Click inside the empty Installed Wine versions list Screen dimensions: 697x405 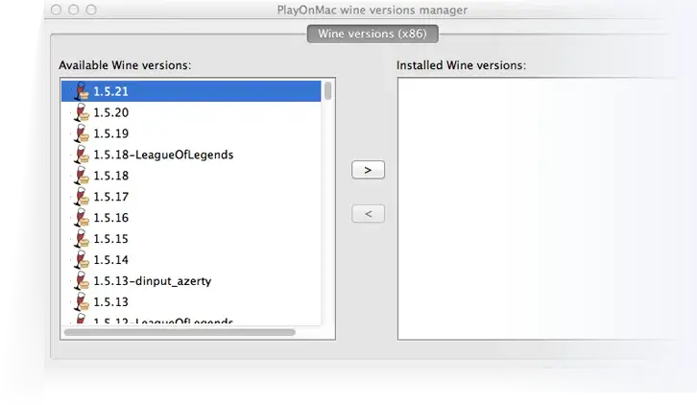pos(542,206)
